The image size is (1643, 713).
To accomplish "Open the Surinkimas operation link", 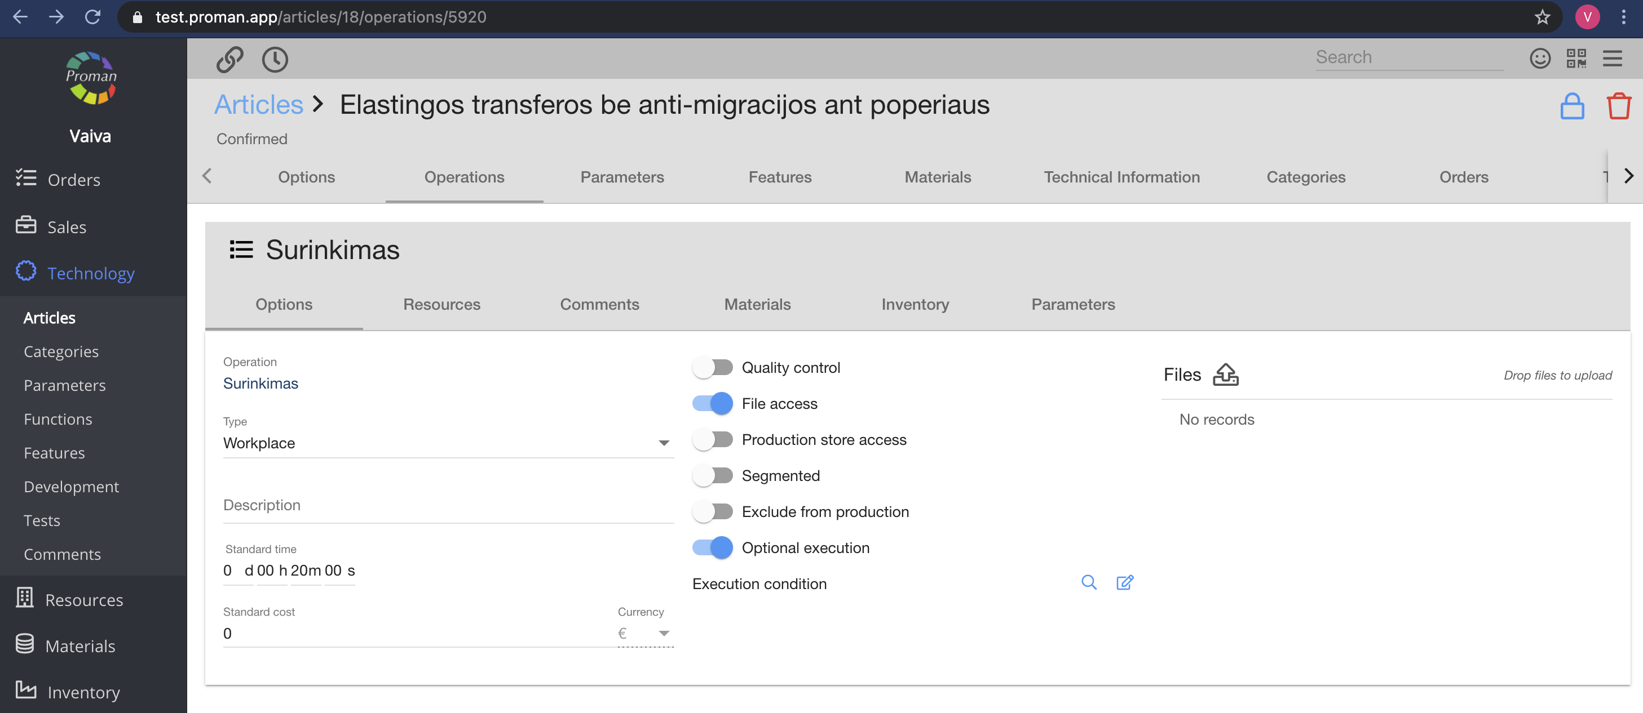I will coord(260,384).
